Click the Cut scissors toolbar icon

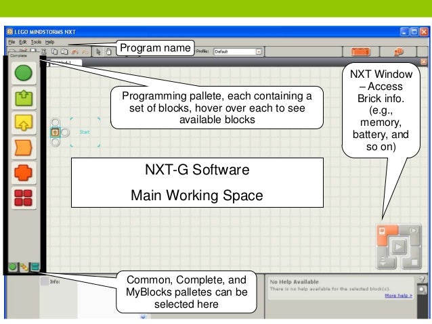44,51
